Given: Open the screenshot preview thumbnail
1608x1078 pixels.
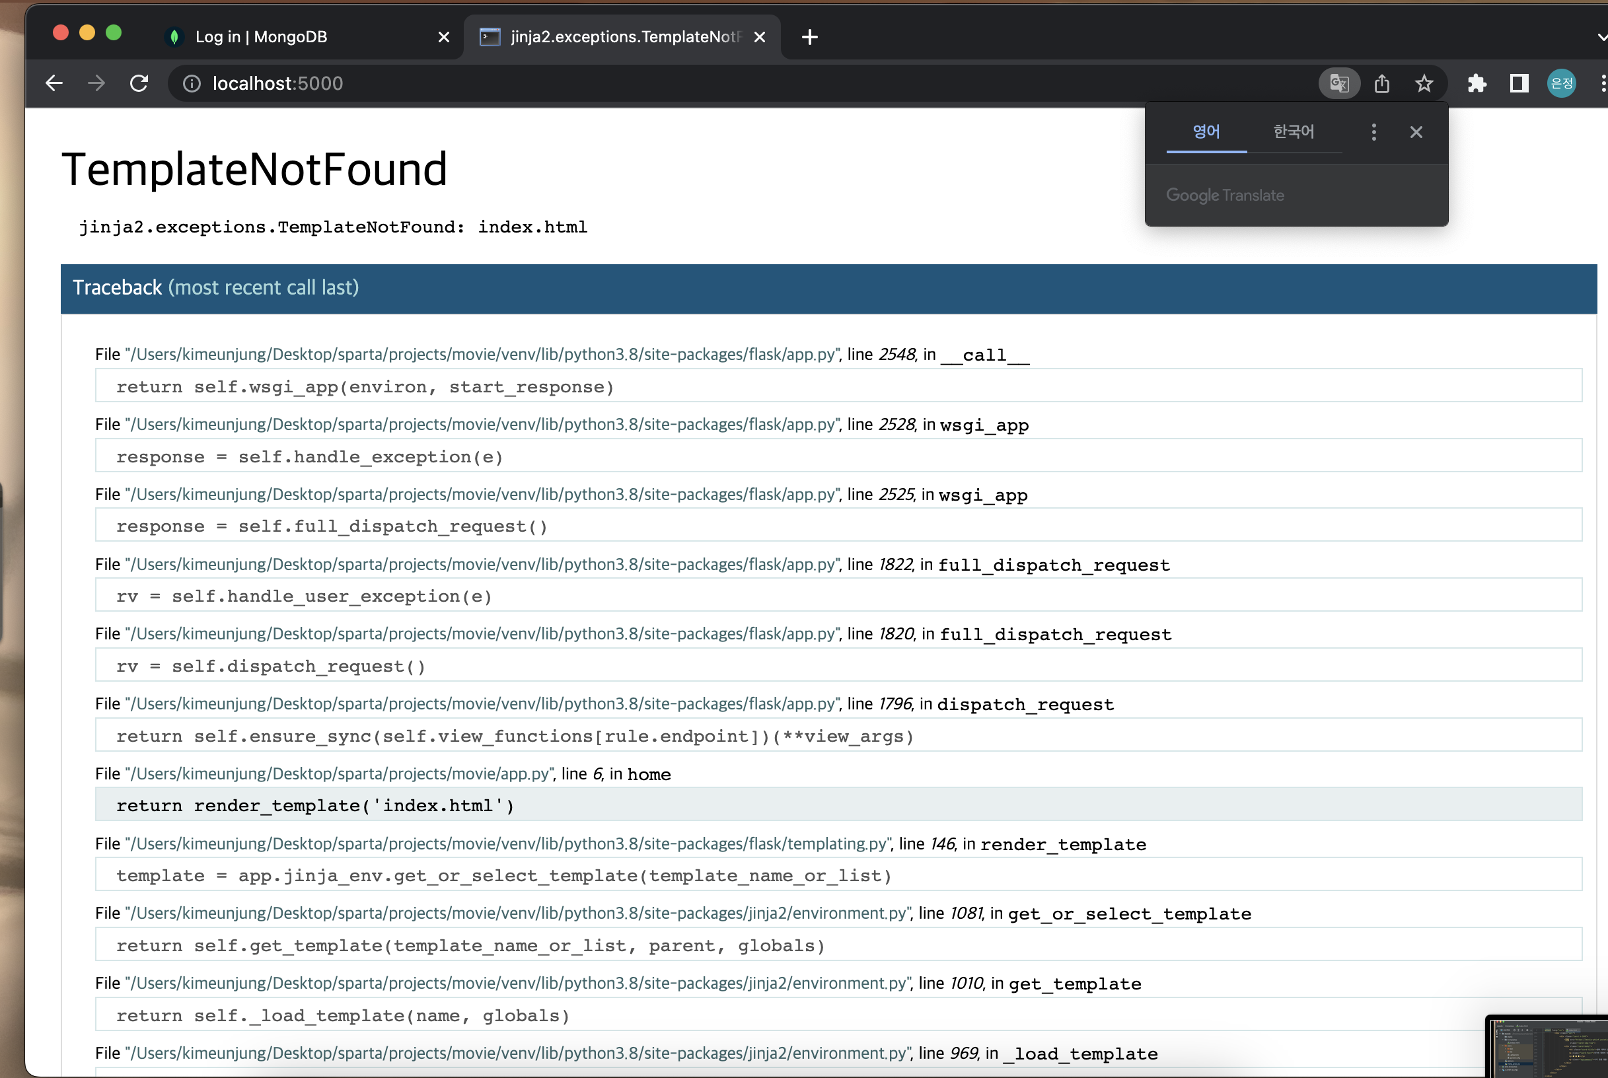Looking at the screenshot, I should coord(1547,1046).
